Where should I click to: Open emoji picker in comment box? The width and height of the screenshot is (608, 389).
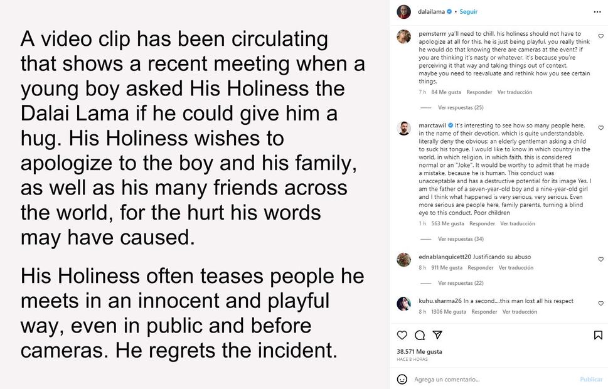point(402,379)
